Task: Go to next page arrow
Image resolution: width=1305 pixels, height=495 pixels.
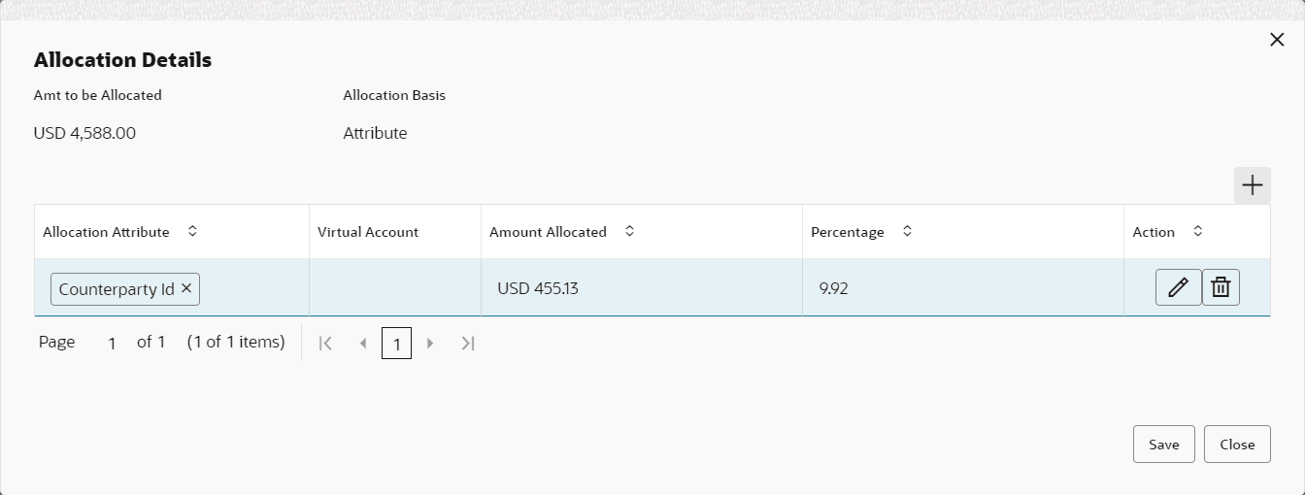Action: [x=430, y=343]
